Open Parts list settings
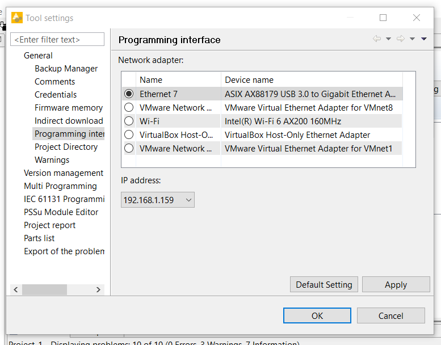 point(39,238)
